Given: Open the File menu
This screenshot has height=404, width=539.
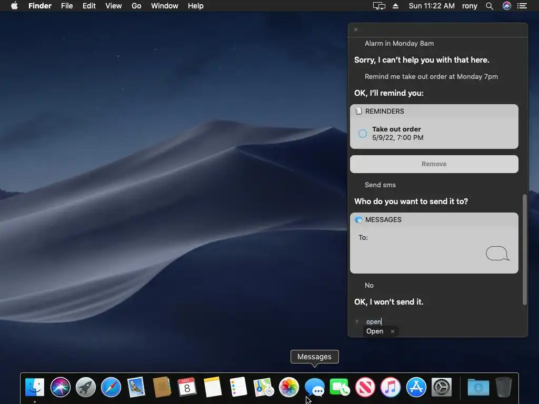Looking at the screenshot, I should pos(67,6).
